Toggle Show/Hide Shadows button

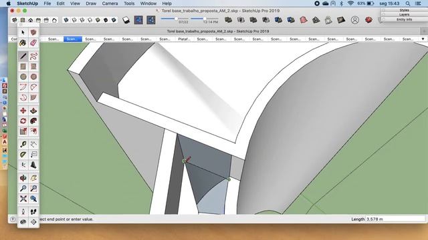(x=126, y=20)
